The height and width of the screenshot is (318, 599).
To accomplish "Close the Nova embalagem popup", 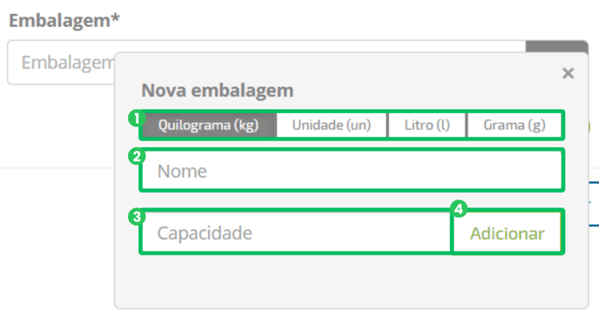I will [568, 73].
